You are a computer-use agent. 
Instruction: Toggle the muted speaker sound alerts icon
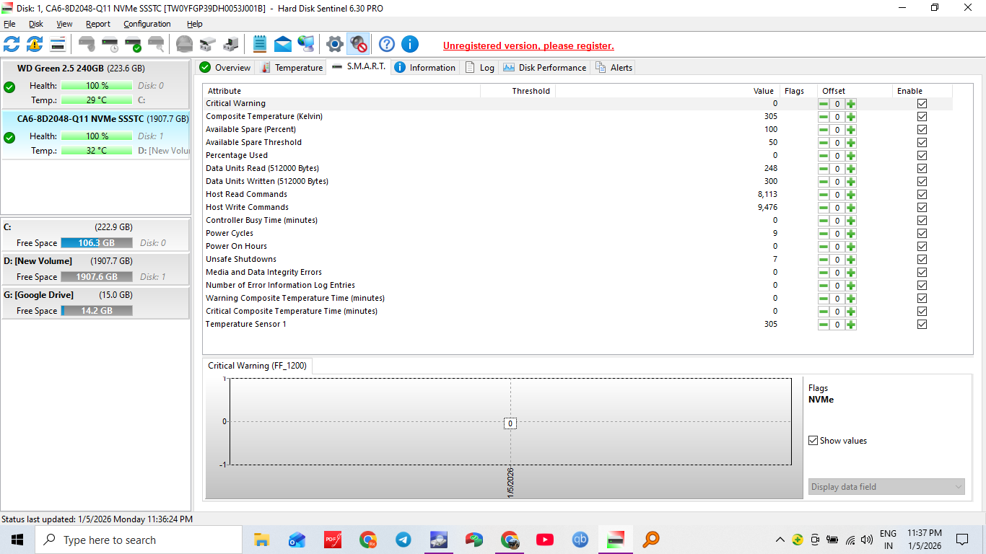tap(358, 44)
